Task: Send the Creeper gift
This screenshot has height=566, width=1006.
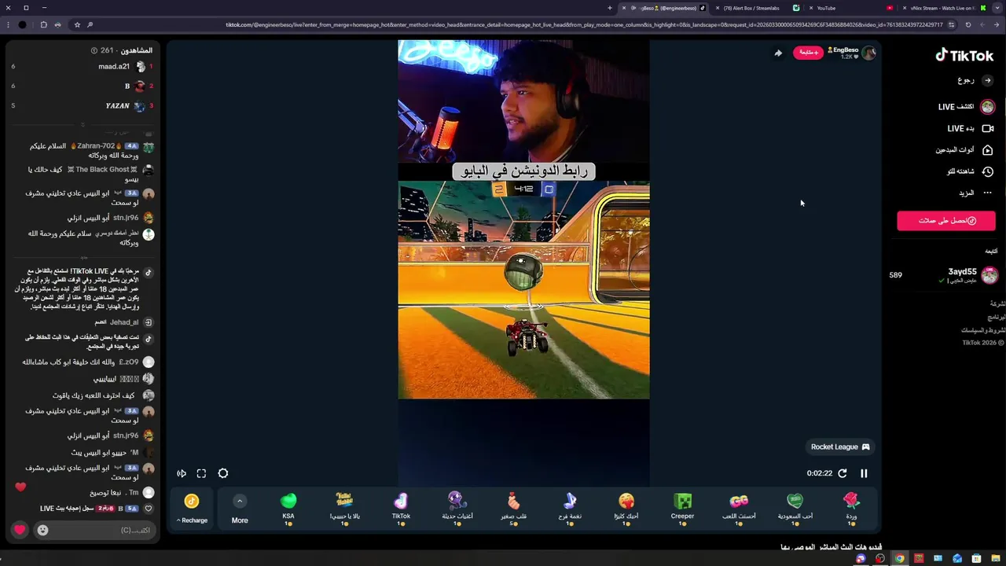Action: tap(682, 508)
